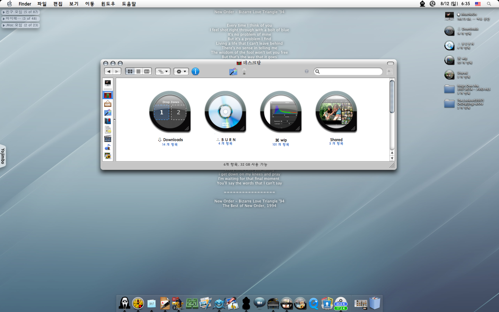Switch Finder to icon view

click(130, 71)
